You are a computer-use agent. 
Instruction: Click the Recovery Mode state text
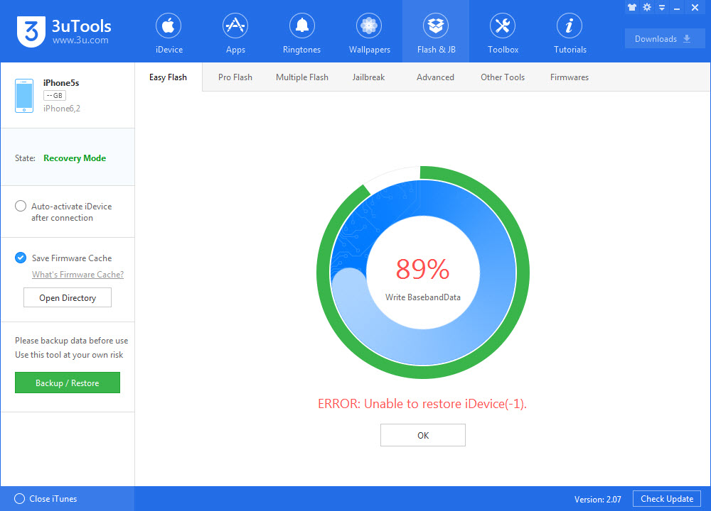pos(75,158)
